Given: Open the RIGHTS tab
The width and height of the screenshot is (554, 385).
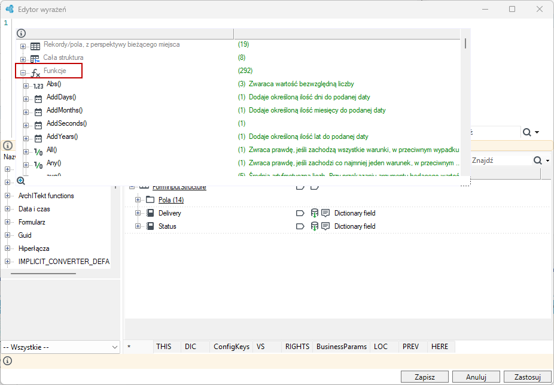Looking at the screenshot, I should pos(297,347).
